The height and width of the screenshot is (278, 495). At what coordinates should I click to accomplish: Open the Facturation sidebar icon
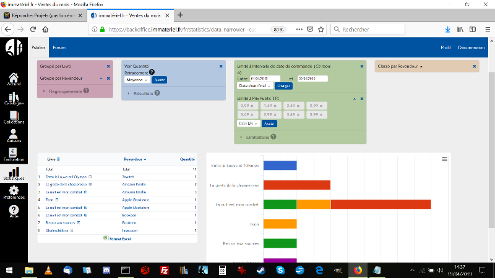(x=14, y=154)
